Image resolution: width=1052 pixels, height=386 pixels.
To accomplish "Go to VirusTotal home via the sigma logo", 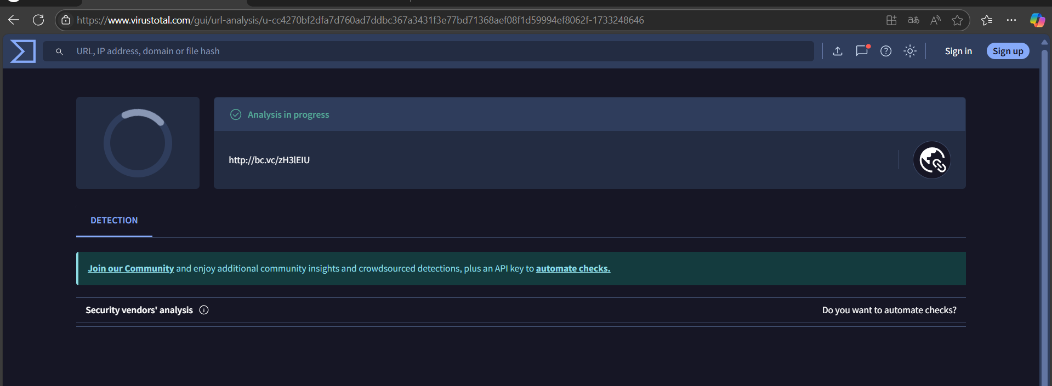I will click(x=23, y=51).
